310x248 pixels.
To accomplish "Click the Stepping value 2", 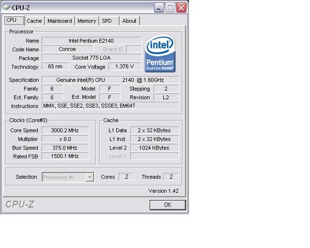I will [x=166, y=89].
